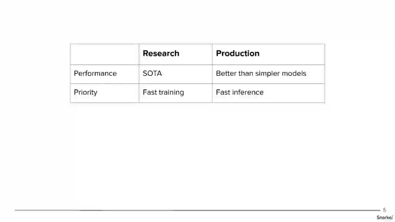Click the Snorkel logo in the corner

(384, 217)
